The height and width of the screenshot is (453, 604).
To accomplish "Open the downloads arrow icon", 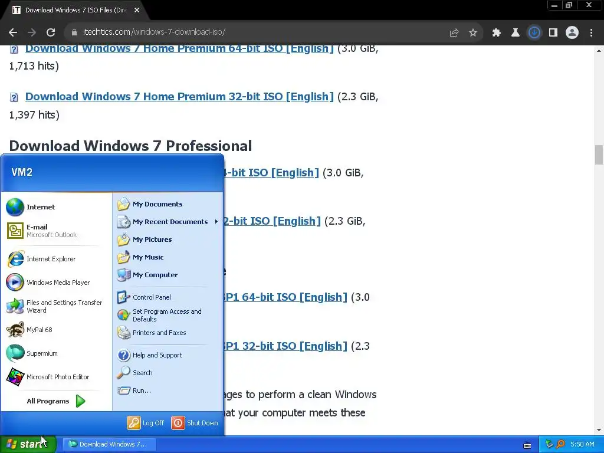I will pyautogui.click(x=534, y=33).
